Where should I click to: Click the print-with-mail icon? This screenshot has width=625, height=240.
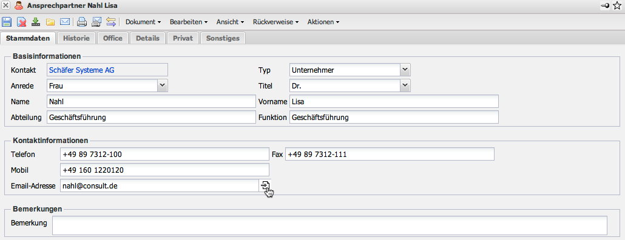coord(96,22)
